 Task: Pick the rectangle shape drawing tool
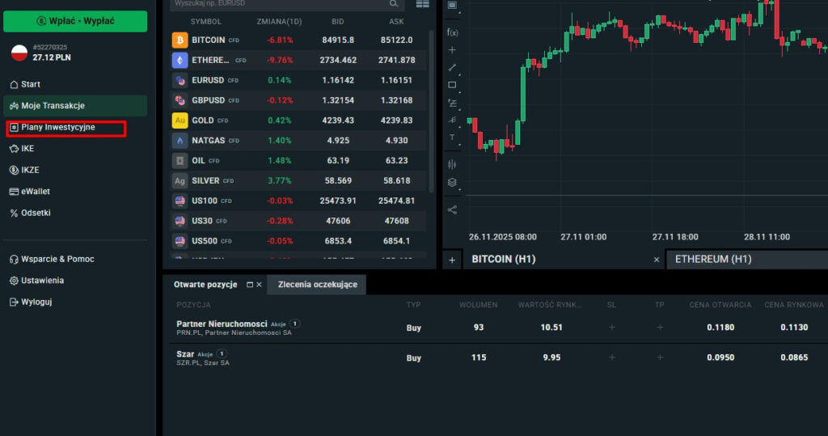[x=452, y=85]
